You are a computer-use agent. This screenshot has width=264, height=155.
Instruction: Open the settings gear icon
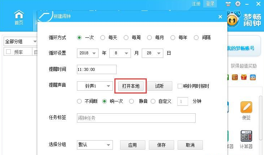[x=238, y=4]
